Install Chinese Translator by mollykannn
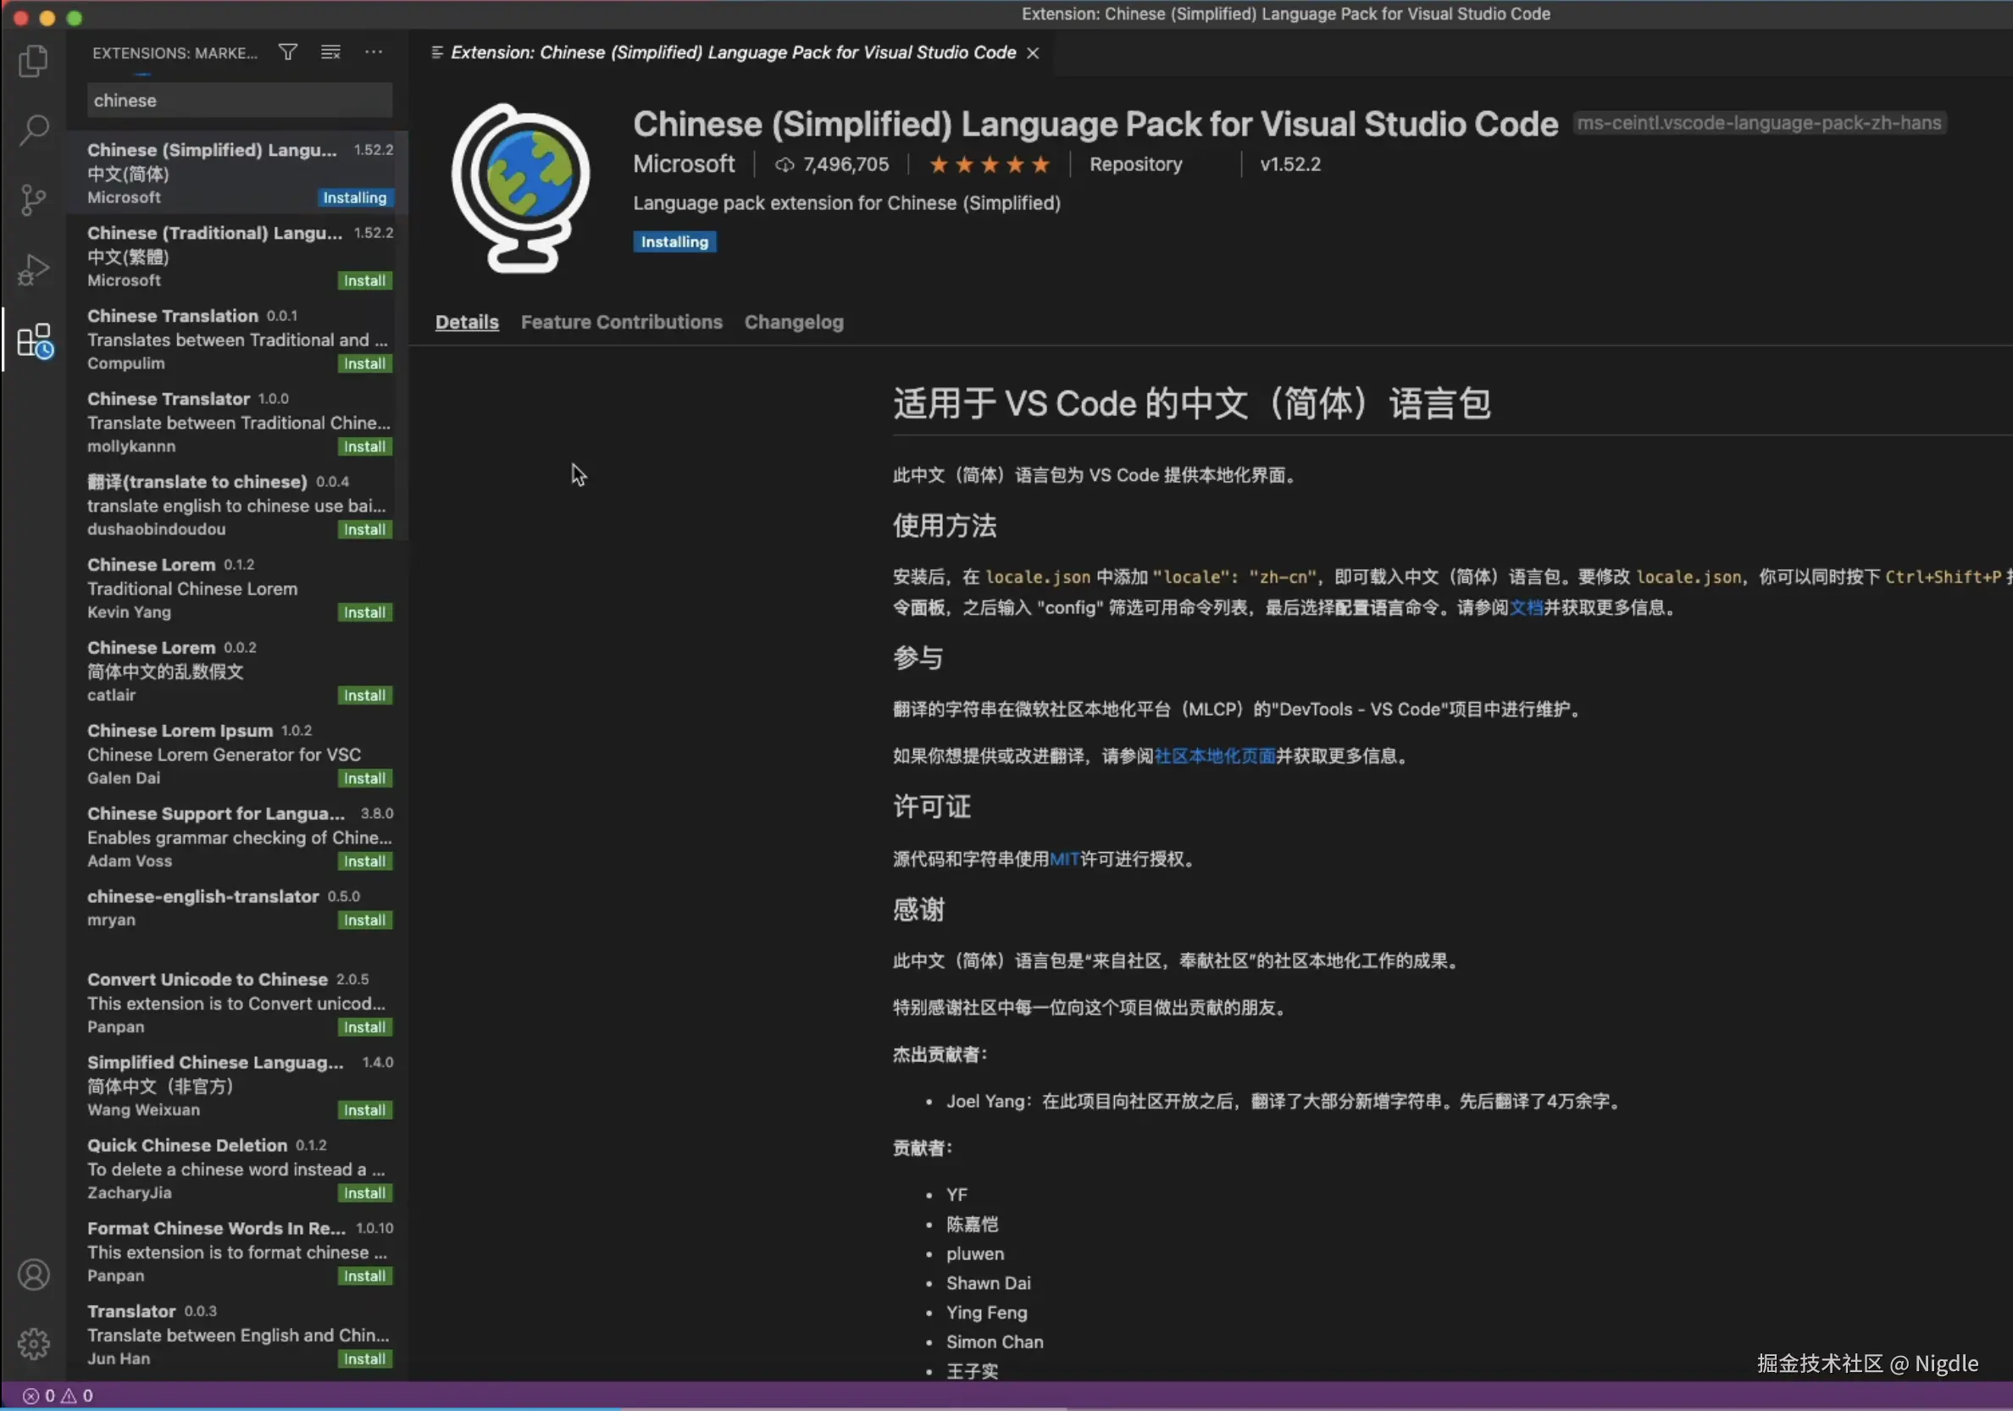This screenshot has width=2013, height=1411. point(364,447)
